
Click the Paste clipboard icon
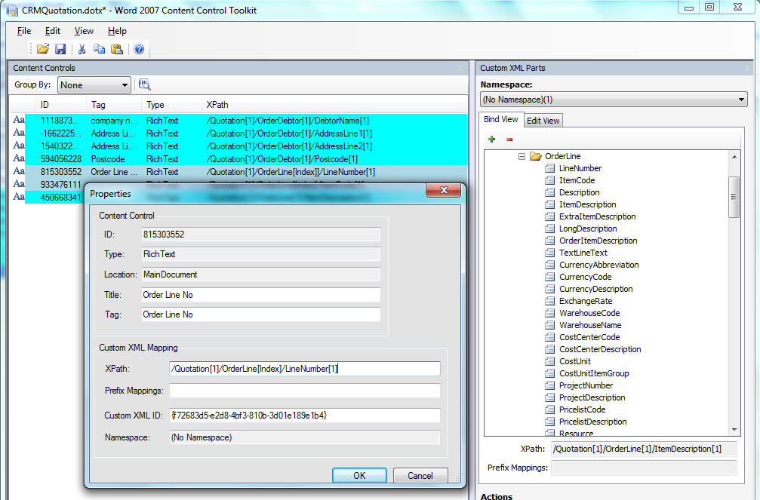tap(117, 49)
